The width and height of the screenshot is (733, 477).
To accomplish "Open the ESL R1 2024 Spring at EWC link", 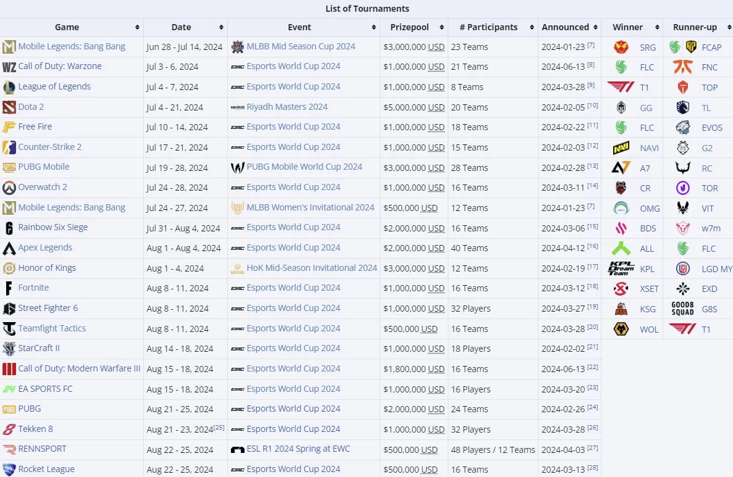I will point(298,449).
